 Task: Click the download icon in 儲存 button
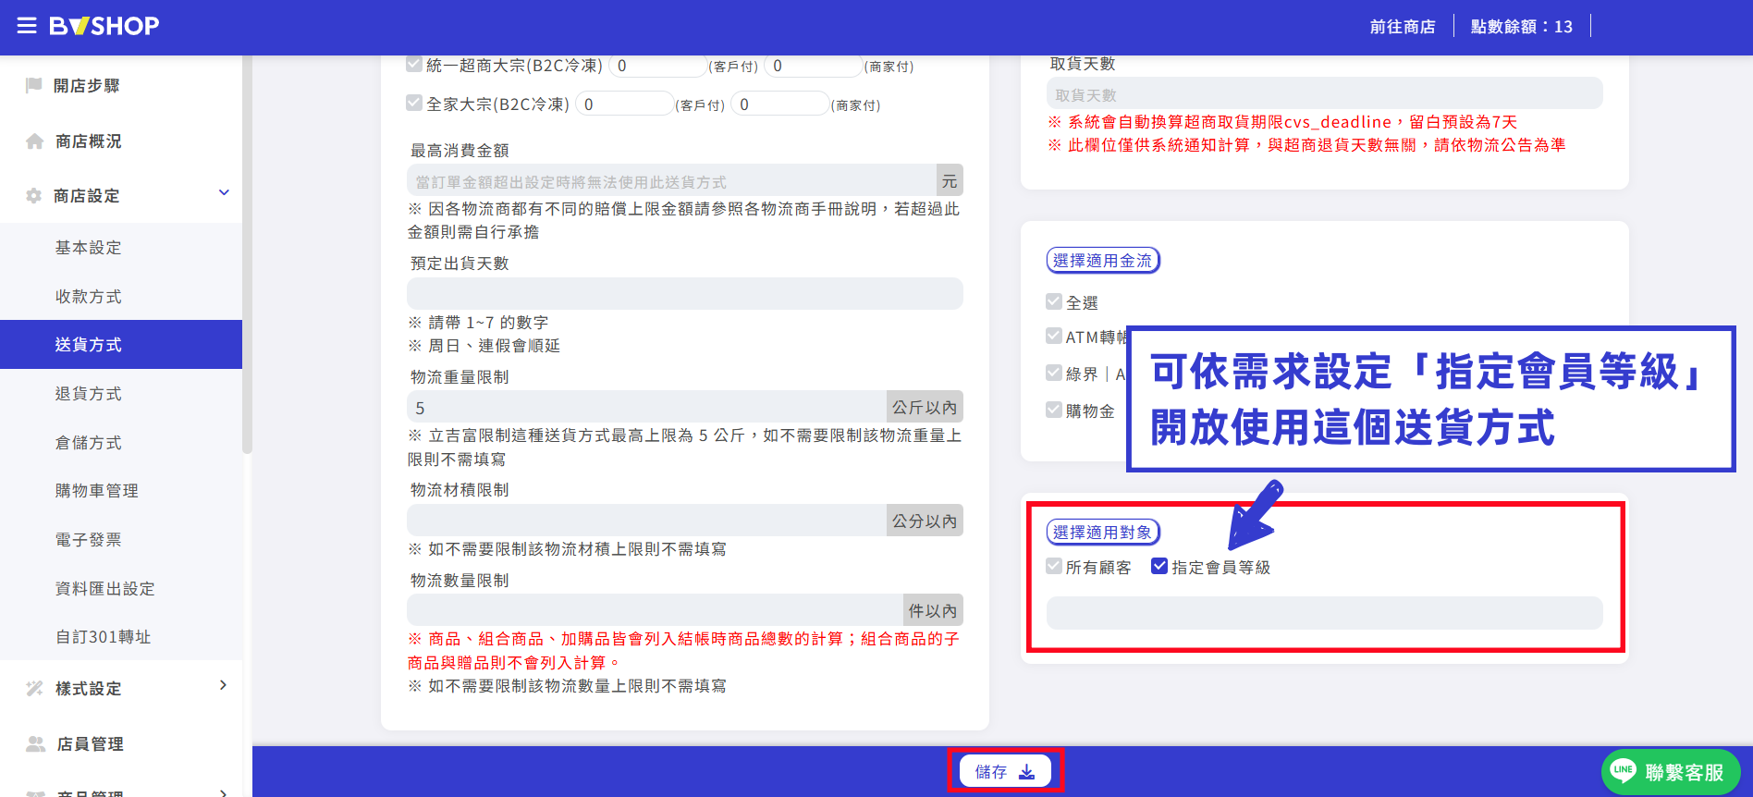click(x=1027, y=772)
